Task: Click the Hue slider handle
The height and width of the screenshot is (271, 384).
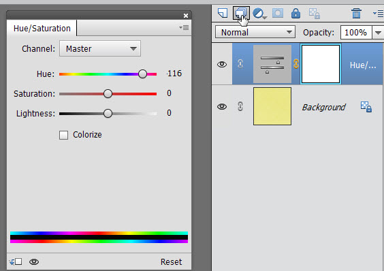Action: (142, 74)
